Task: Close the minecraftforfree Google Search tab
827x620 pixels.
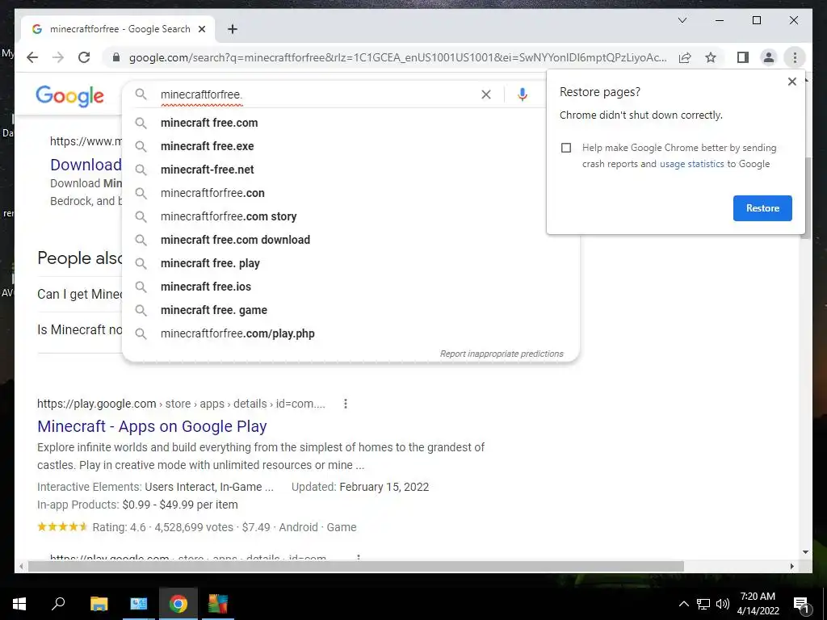Action: [201, 29]
